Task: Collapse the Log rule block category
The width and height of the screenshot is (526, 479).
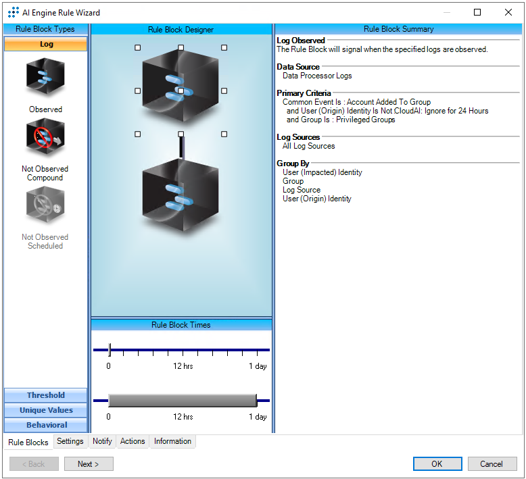Action: click(x=46, y=44)
